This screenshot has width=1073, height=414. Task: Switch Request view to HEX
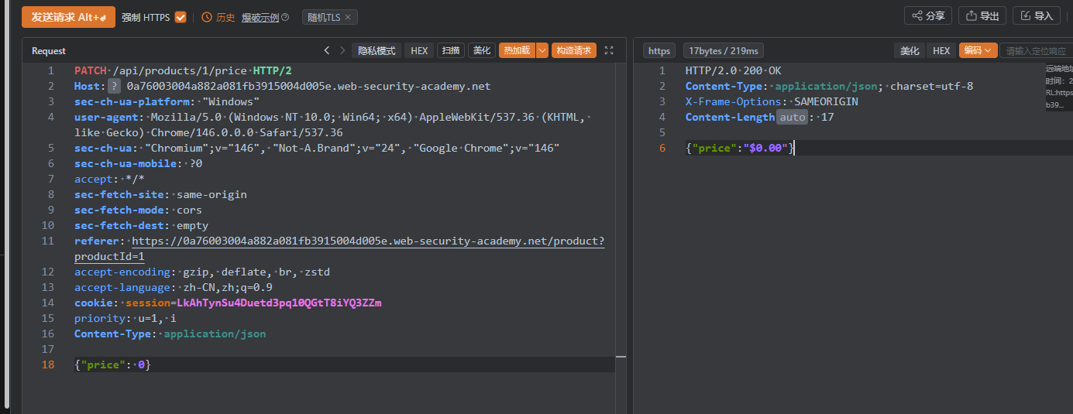coord(419,50)
